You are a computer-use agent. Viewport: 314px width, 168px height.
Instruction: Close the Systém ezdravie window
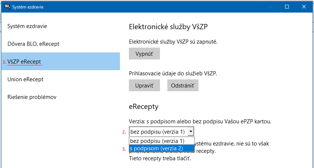pos(304,7)
